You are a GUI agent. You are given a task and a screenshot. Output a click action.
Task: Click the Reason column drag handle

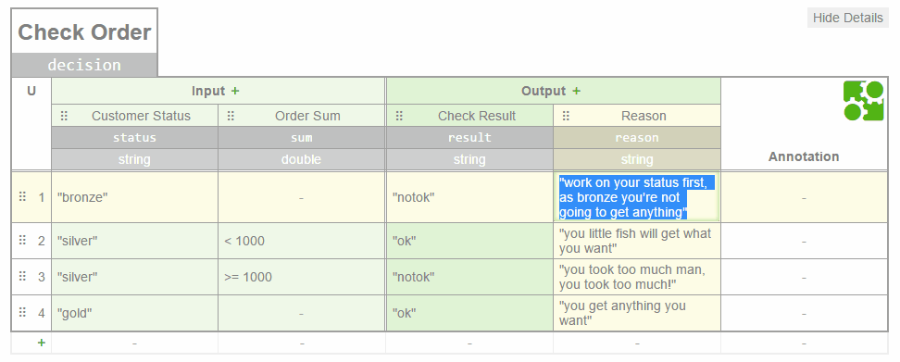click(x=566, y=116)
